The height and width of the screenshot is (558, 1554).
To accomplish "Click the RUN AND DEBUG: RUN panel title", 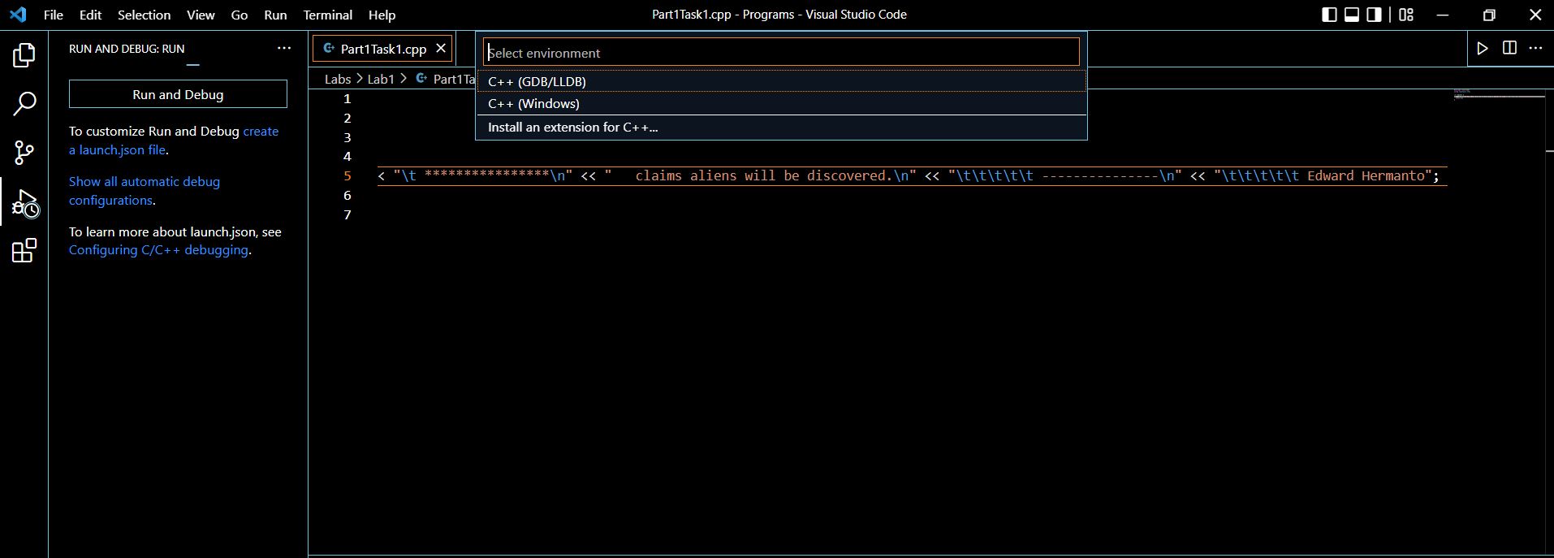I will pyautogui.click(x=127, y=49).
